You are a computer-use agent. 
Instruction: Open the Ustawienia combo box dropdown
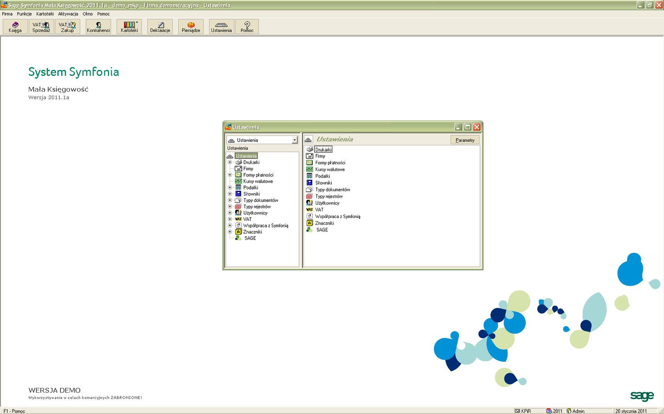[x=294, y=140]
